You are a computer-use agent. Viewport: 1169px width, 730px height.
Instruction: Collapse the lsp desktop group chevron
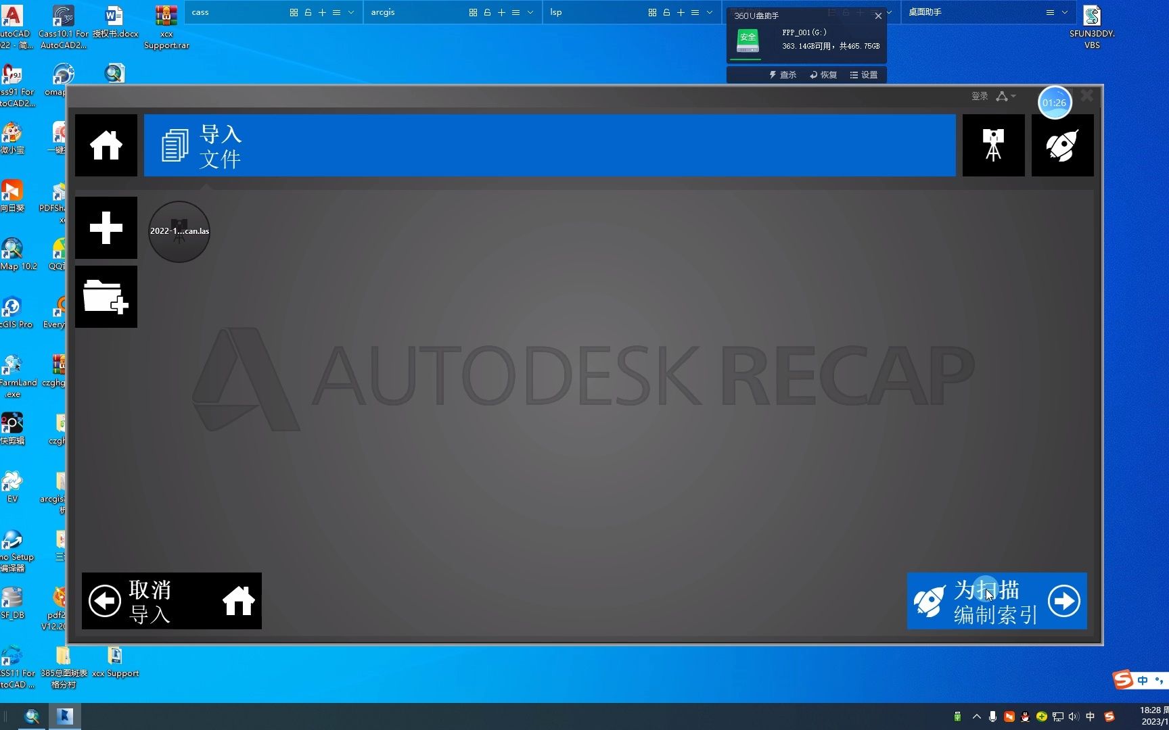(x=710, y=12)
